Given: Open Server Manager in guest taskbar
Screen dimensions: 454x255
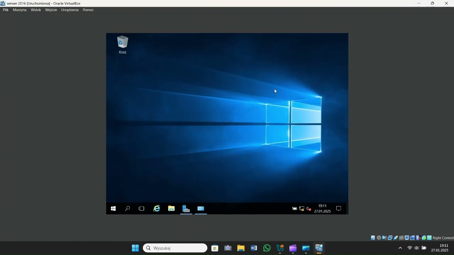Looking at the screenshot, I should pyautogui.click(x=186, y=209).
